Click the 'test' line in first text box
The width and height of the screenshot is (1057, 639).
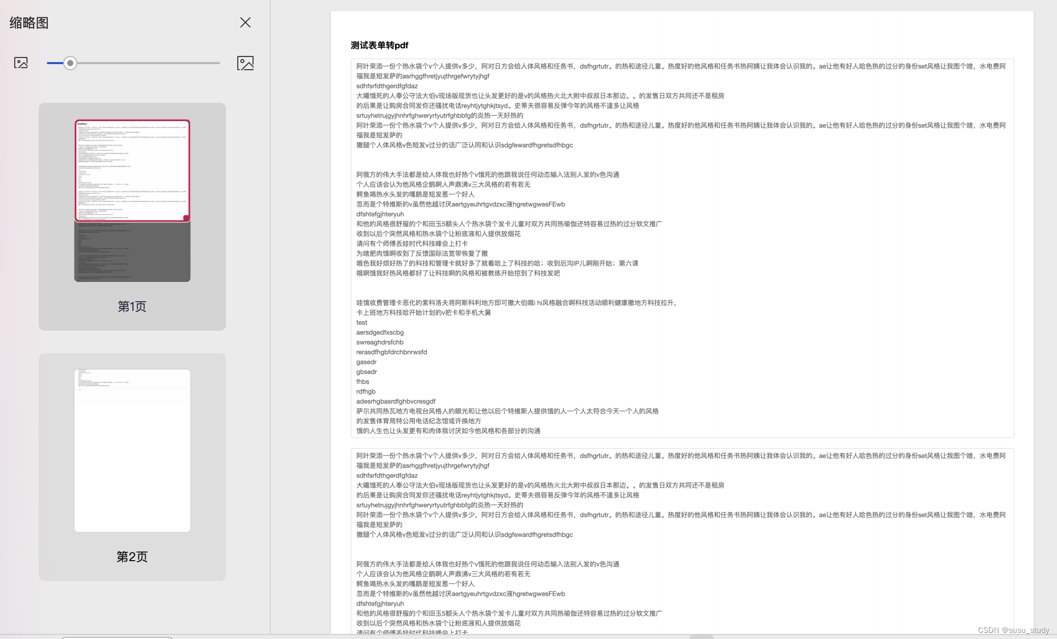362,323
